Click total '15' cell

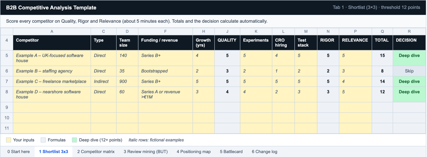click(x=382, y=58)
